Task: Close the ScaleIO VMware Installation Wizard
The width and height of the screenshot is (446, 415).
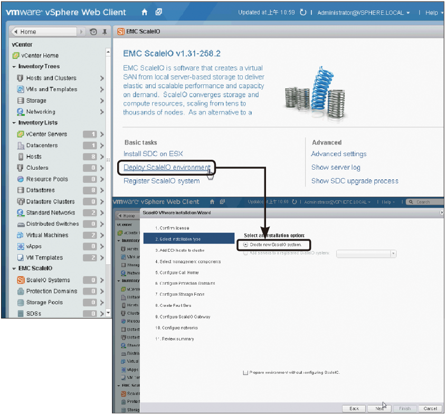Action: coord(442,213)
